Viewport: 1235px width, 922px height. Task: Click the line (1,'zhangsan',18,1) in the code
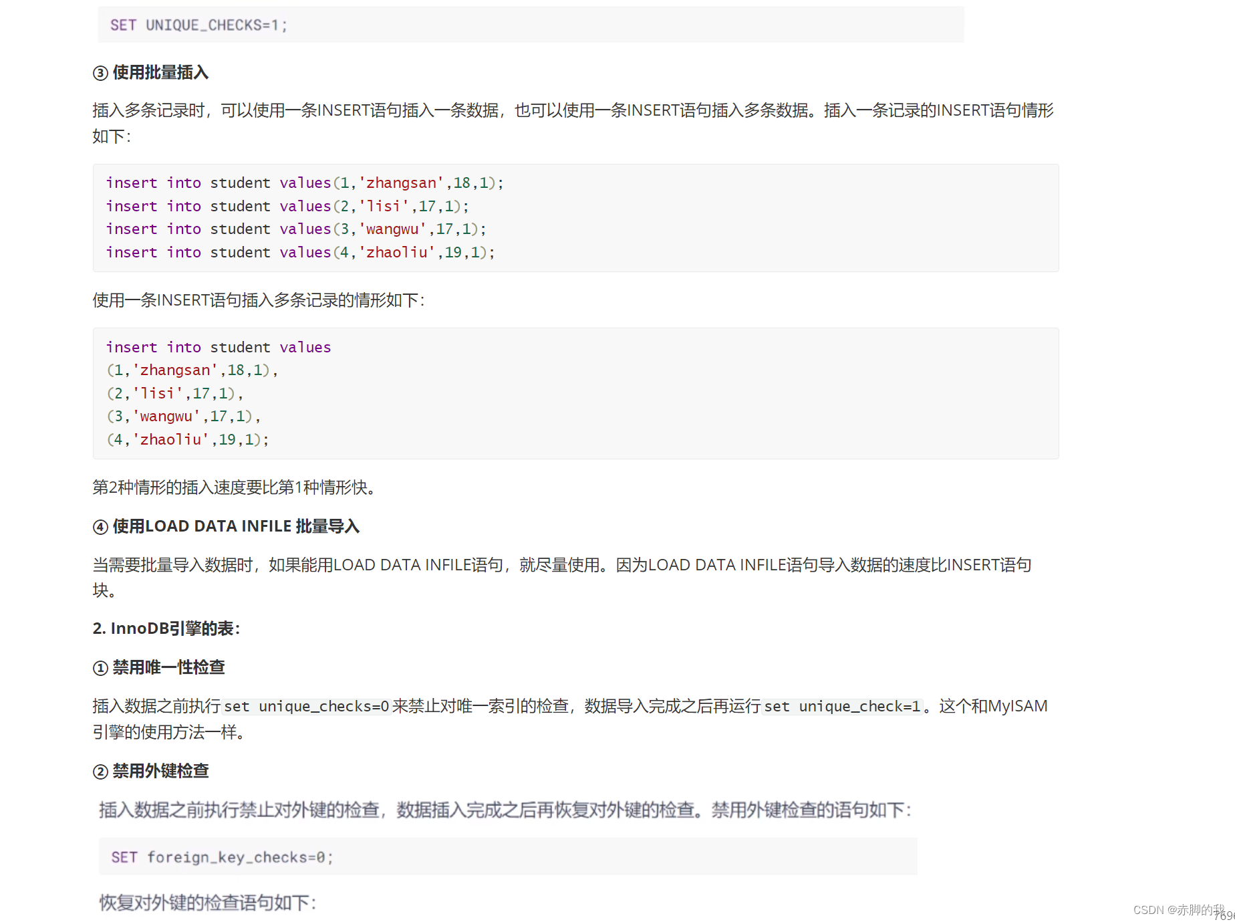[191, 370]
